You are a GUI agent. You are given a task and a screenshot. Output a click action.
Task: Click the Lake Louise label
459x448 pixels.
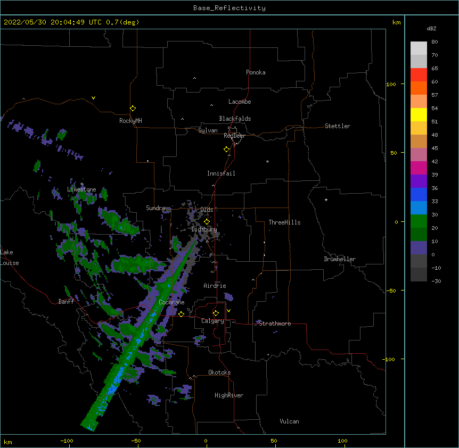[9, 258]
